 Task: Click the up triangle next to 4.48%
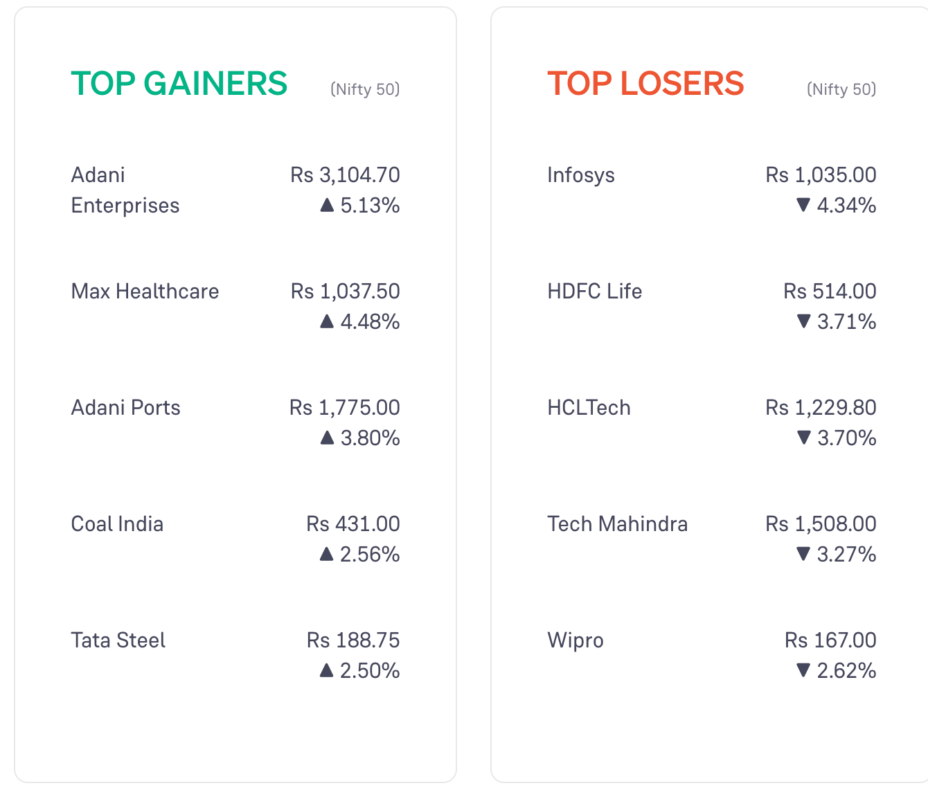coord(327,321)
